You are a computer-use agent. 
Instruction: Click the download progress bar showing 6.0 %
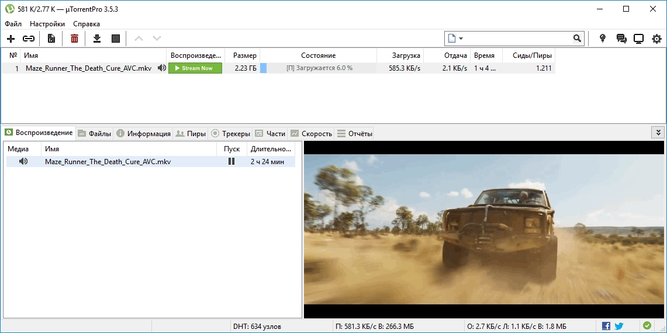(318, 68)
